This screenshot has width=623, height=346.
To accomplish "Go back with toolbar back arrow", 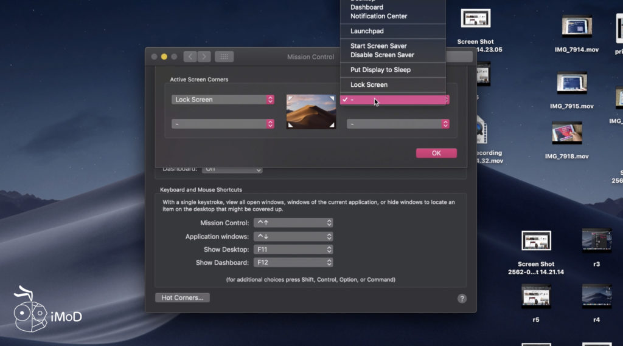I will point(190,56).
